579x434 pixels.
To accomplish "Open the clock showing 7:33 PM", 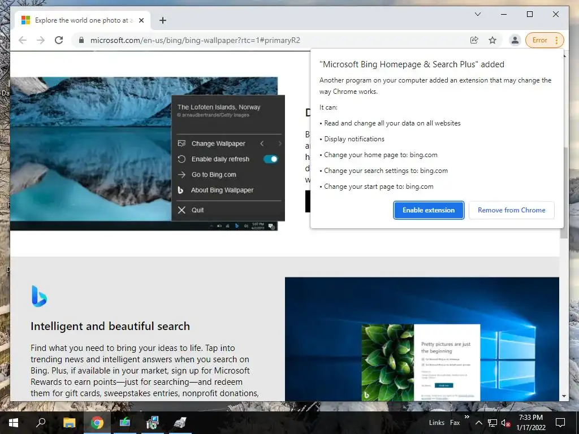I will click(x=530, y=423).
